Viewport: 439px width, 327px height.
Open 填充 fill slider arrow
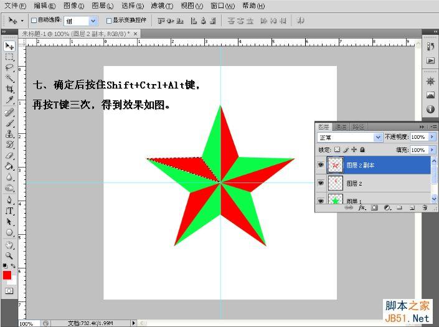point(432,150)
